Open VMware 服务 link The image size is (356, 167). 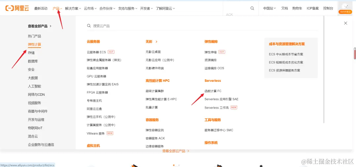click(96, 133)
